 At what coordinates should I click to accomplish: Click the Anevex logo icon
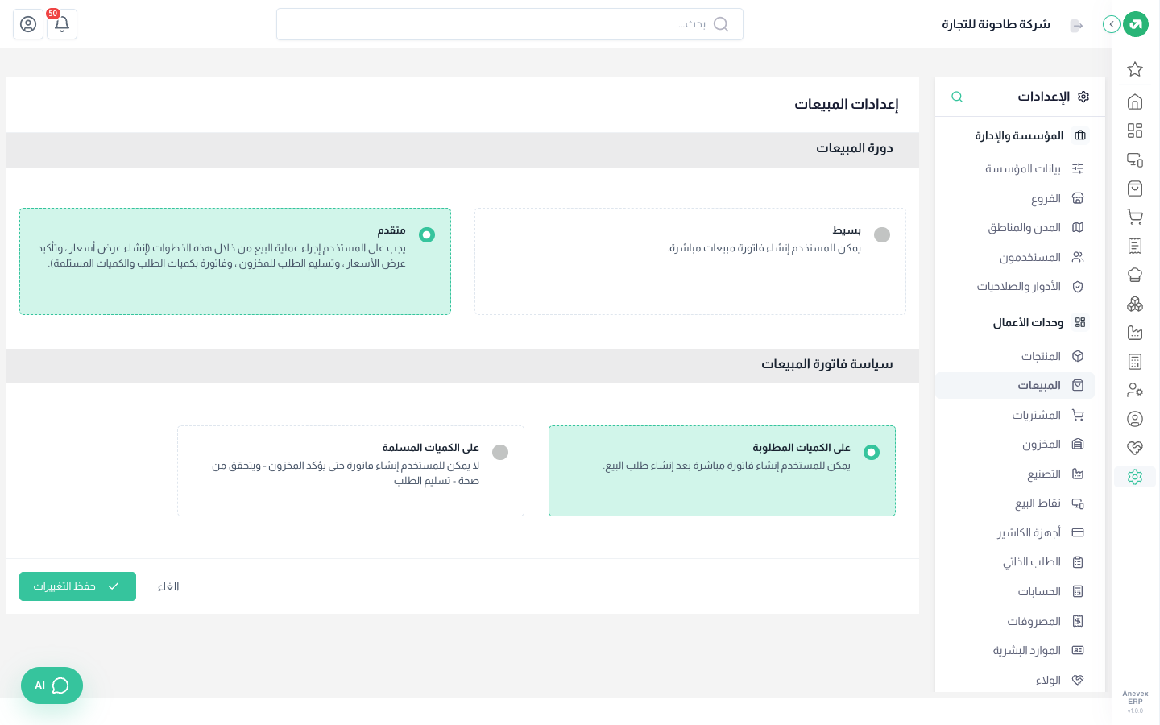(1136, 24)
